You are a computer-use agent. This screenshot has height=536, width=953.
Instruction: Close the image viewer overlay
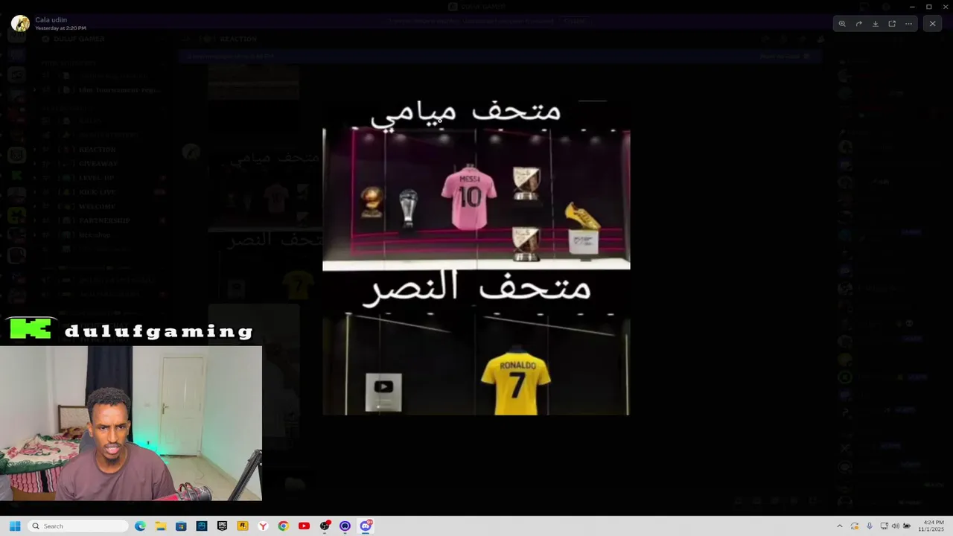932,24
